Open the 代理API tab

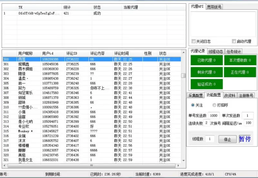point(197,6)
